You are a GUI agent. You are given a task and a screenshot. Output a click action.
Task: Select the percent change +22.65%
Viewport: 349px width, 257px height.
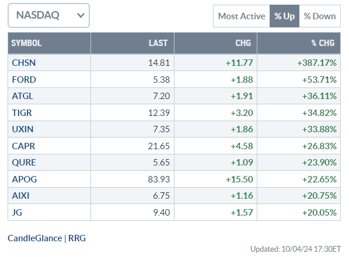(319, 179)
